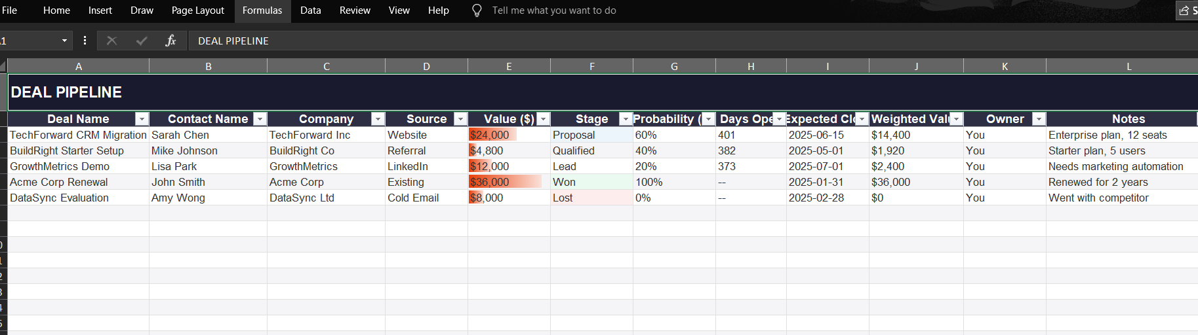Click the formula bar showing DEAL PIPELINE
This screenshot has width=1198, height=335.
(693, 41)
